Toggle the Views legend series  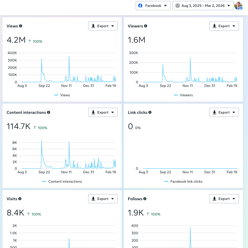62,95
